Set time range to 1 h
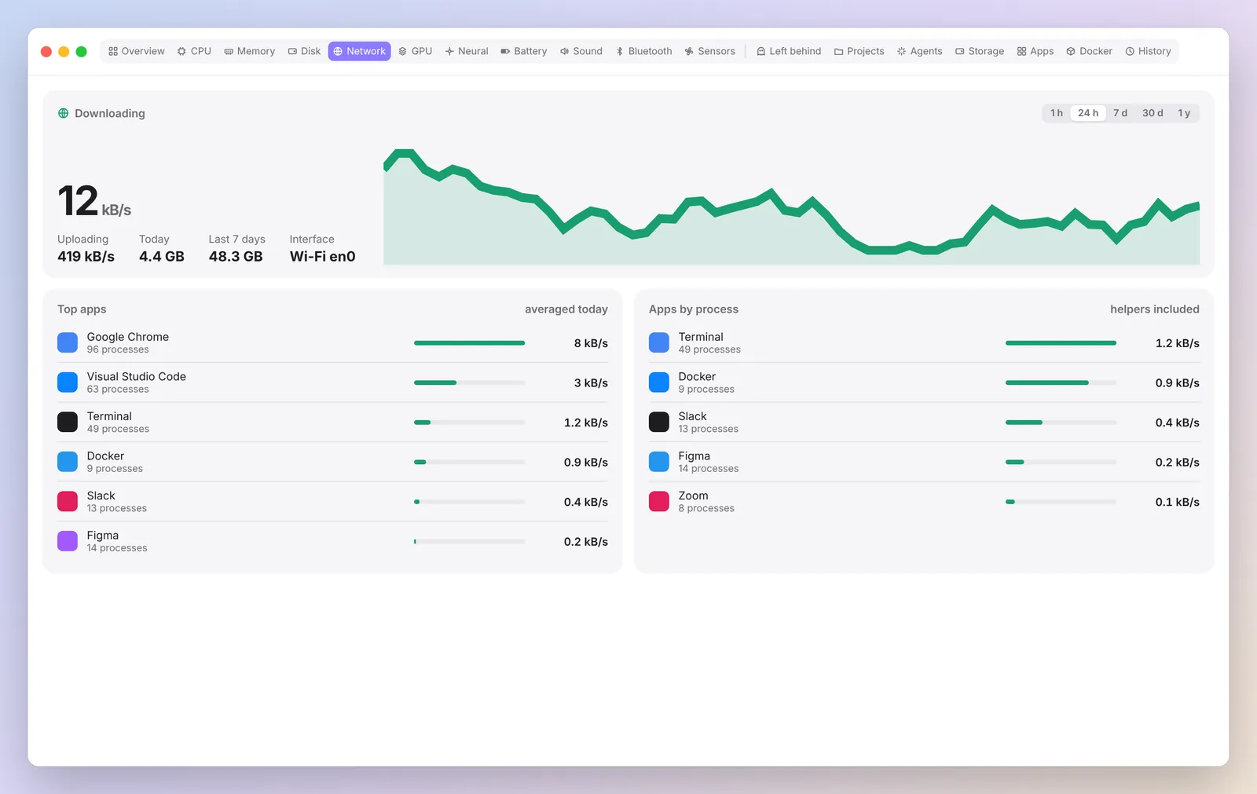Image resolution: width=1257 pixels, height=794 pixels. click(x=1057, y=113)
